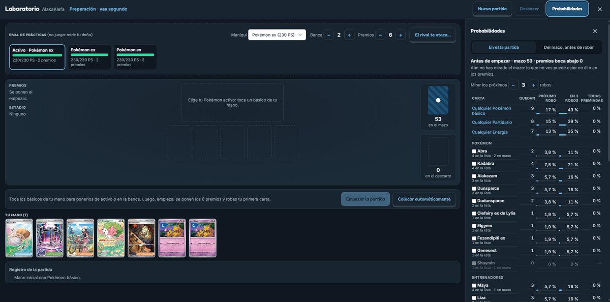Screen dimensions: 610x302
Task: Click the Elige tu Pokémon activo slot
Action: point(232,102)
